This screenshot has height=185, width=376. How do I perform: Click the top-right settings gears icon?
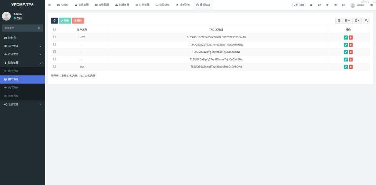[372, 5]
